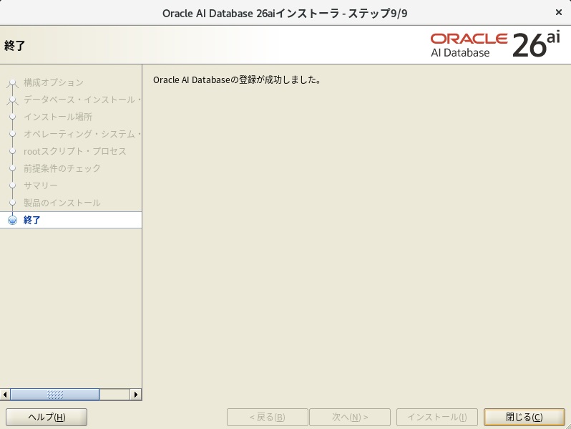Select the オペレーティング・システム step
The height and width of the screenshot is (429, 571).
[82, 134]
